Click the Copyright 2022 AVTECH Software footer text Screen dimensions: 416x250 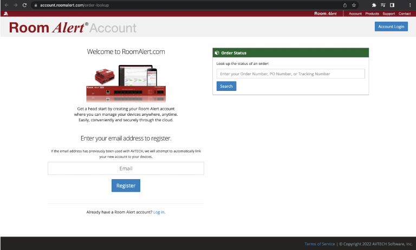point(376,244)
